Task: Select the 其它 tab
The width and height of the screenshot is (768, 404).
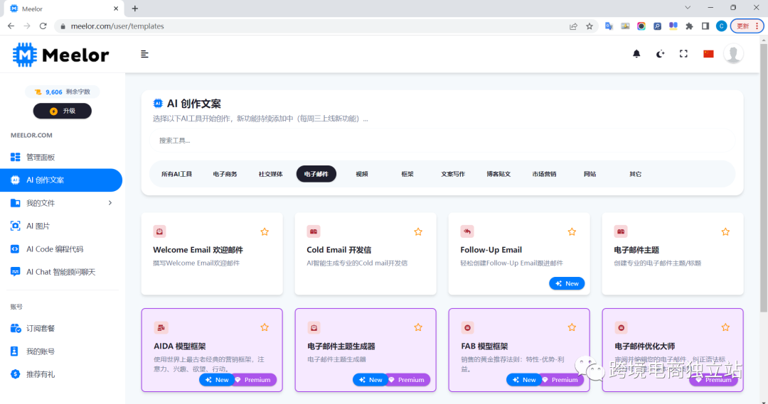Action: point(635,174)
